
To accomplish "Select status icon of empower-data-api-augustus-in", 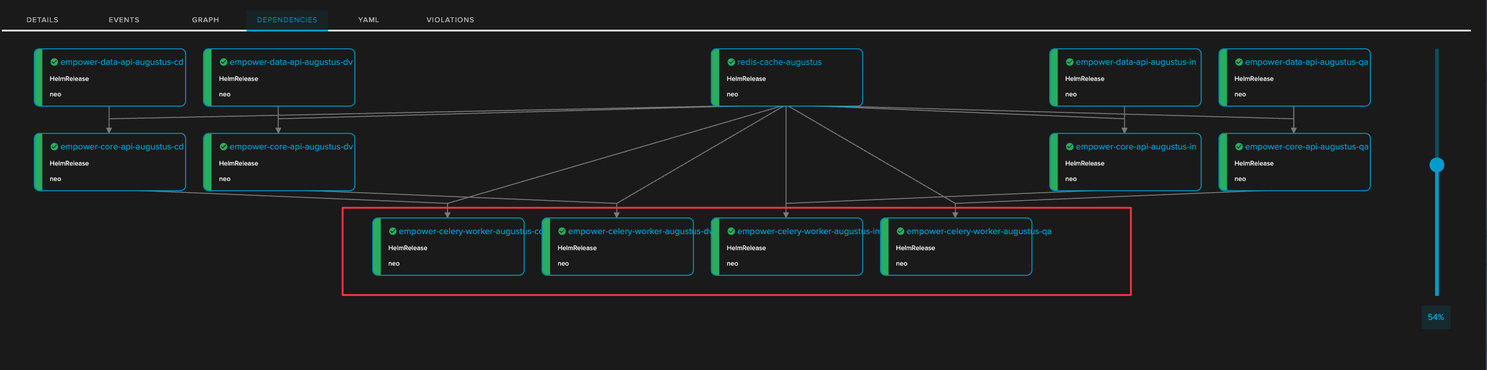I will (1070, 62).
